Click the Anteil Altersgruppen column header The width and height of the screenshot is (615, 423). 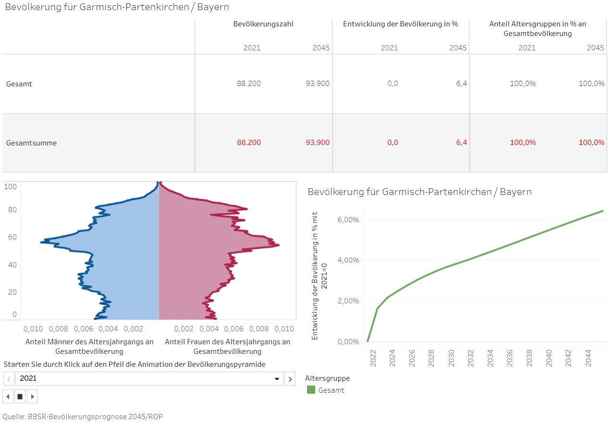click(x=538, y=29)
